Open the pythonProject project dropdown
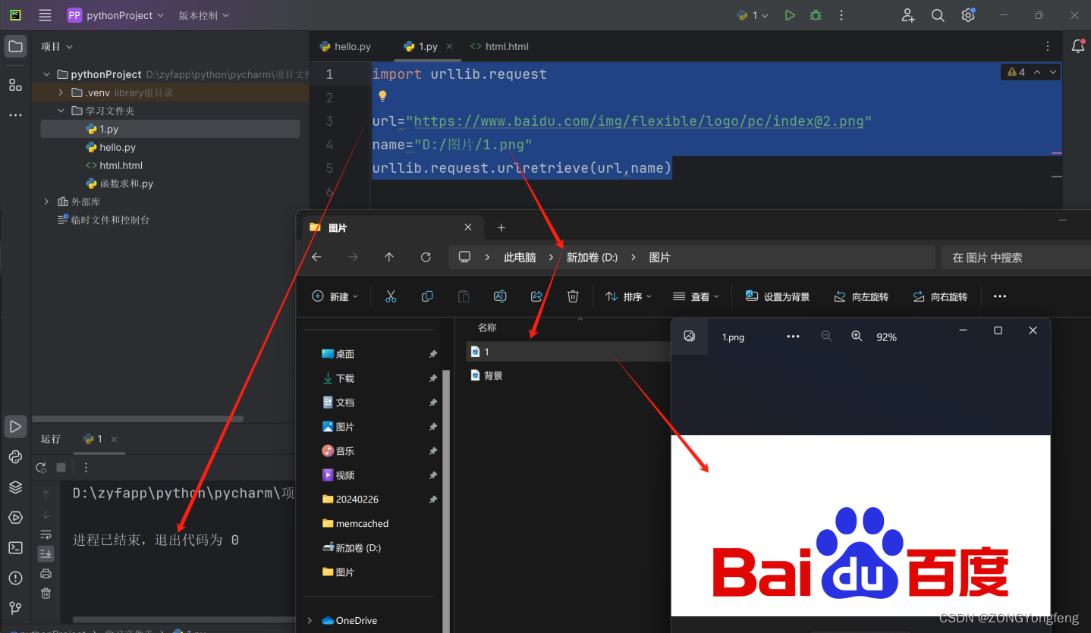 [115, 15]
